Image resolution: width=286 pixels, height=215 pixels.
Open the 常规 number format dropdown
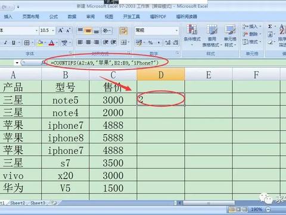point(176,30)
